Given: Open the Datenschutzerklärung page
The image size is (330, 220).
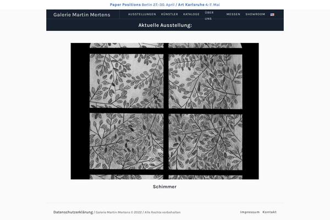Looking at the screenshot, I should (73, 212).
